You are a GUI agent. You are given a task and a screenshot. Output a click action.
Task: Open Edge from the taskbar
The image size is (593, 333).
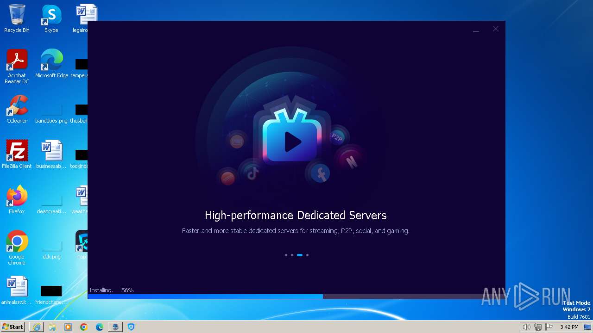tap(100, 327)
